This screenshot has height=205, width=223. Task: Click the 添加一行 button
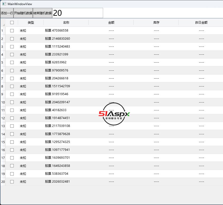7,13
